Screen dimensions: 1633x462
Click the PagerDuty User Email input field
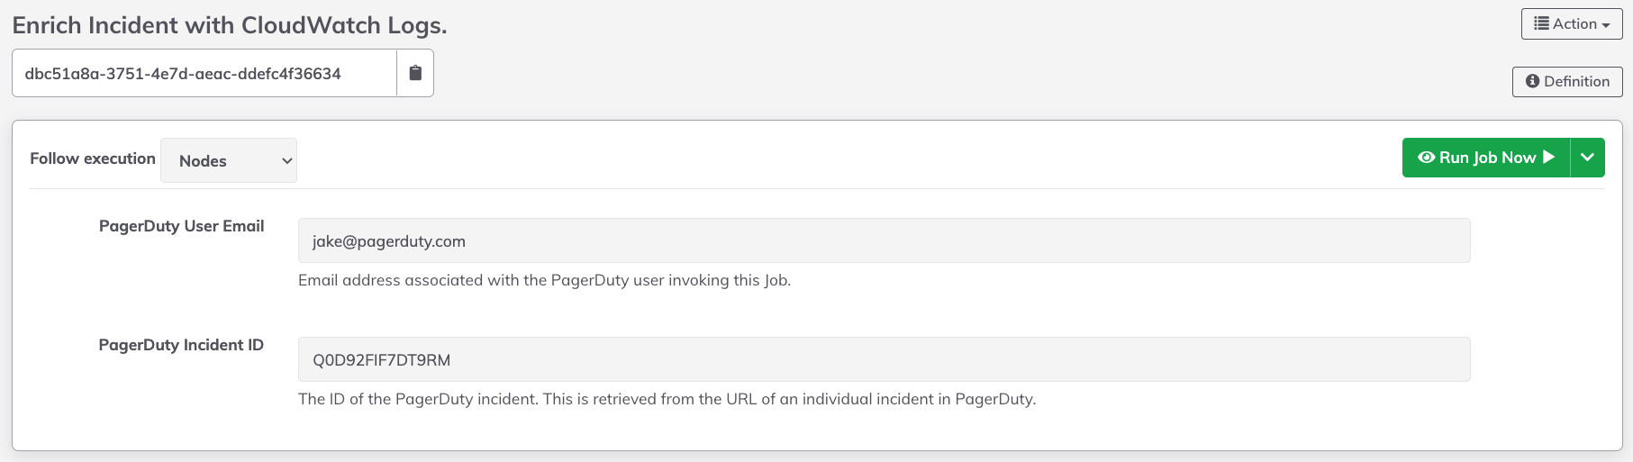point(884,240)
